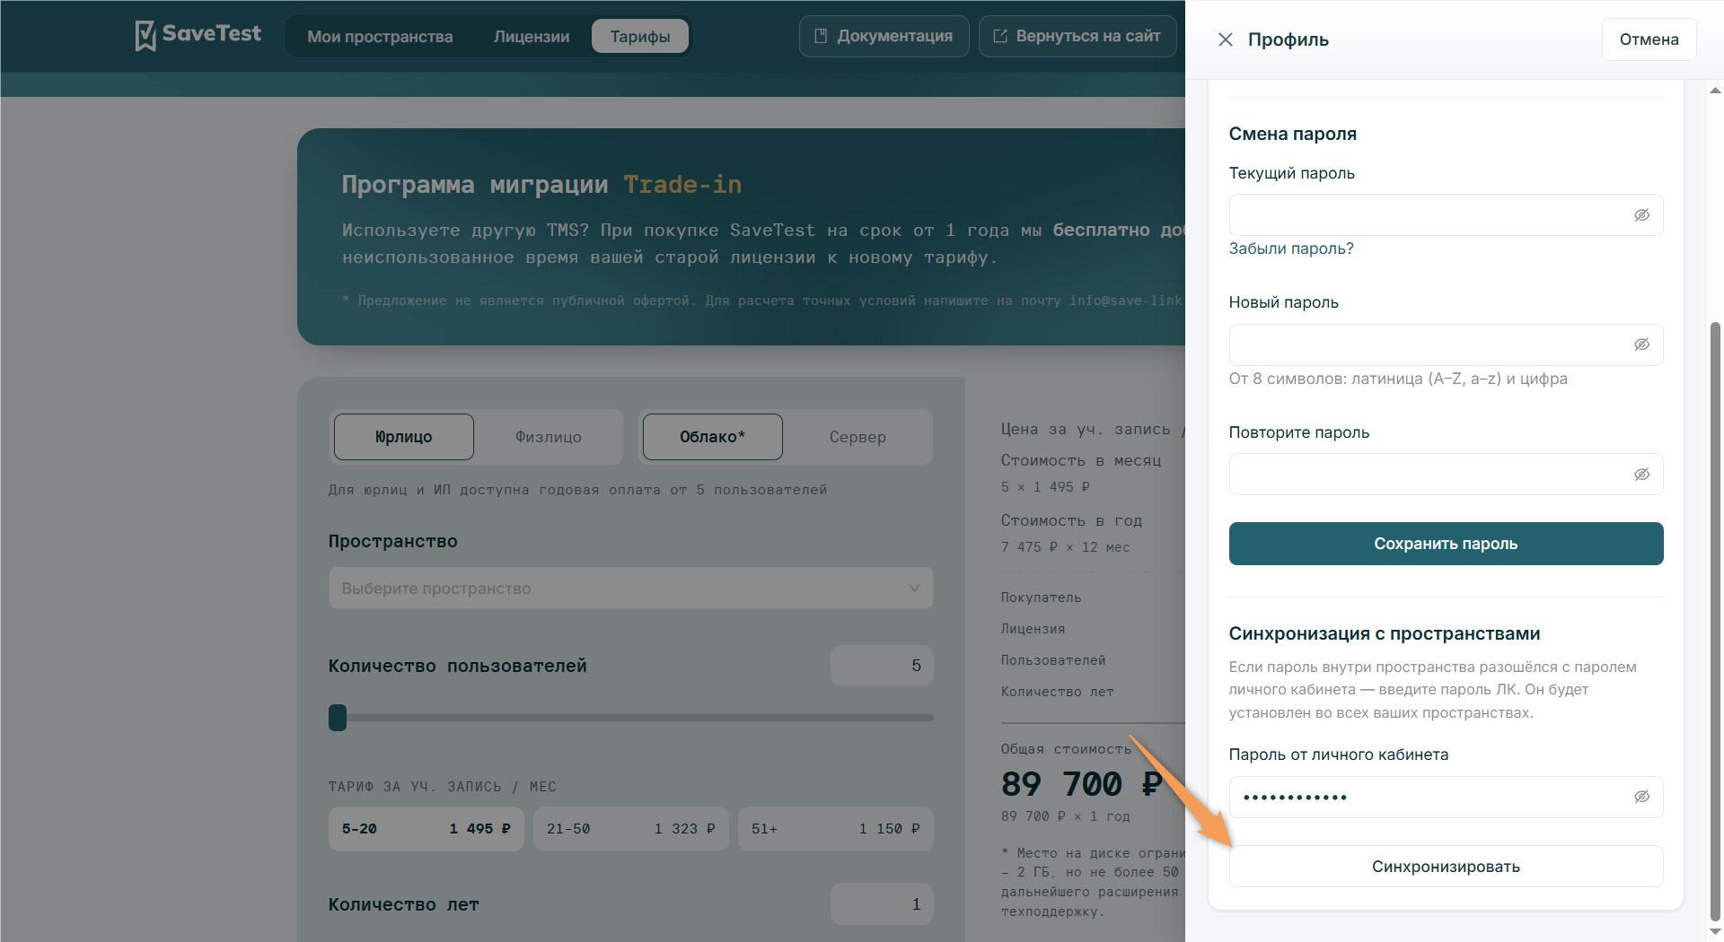
Task: Open the Мои пространства tab
Action: (x=380, y=37)
